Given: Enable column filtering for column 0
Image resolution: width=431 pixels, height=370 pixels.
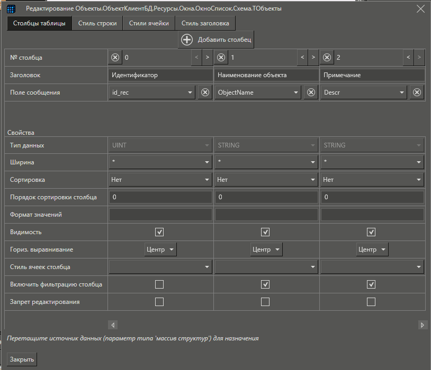Looking at the screenshot, I should tap(159, 284).
